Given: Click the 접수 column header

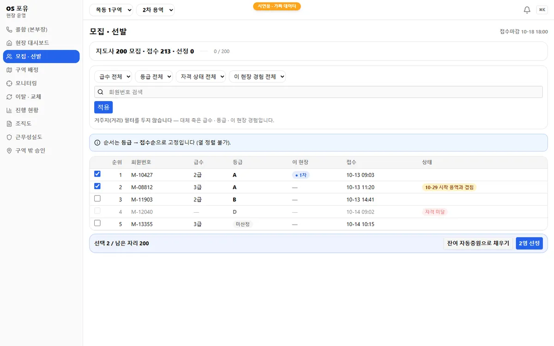Looking at the screenshot, I should click(351, 162).
